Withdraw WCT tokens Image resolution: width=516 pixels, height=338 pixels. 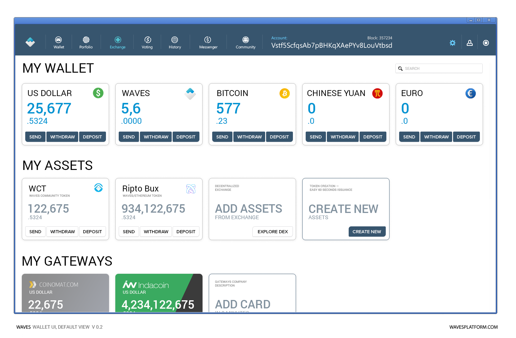pos(62,232)
